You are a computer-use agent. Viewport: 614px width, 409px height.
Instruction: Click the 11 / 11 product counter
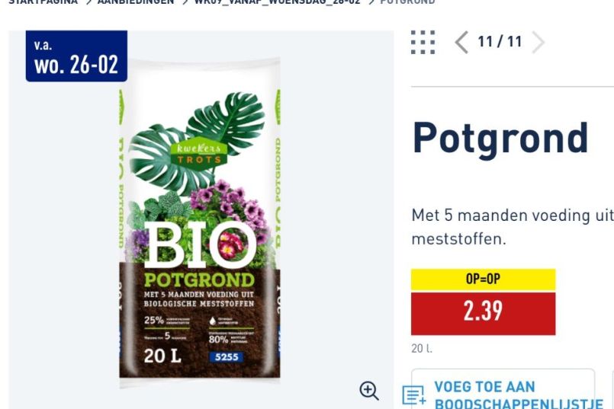(500, 41)
